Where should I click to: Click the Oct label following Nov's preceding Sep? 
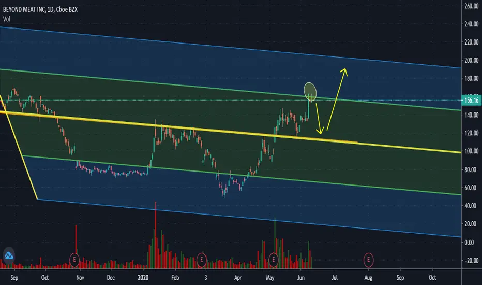pyautogui.click(x=45, y=278)
